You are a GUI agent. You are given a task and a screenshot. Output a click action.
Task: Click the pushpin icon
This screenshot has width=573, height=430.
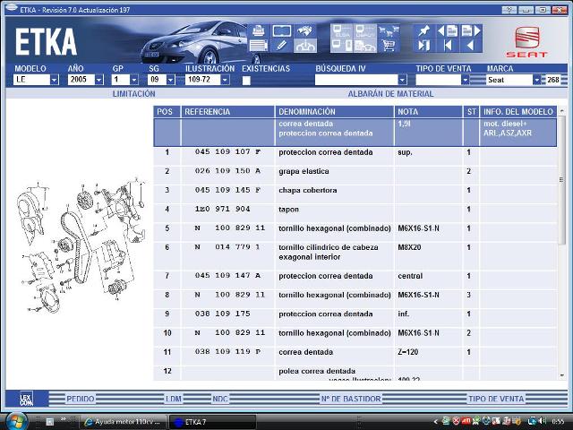click(x=423, y=30)
